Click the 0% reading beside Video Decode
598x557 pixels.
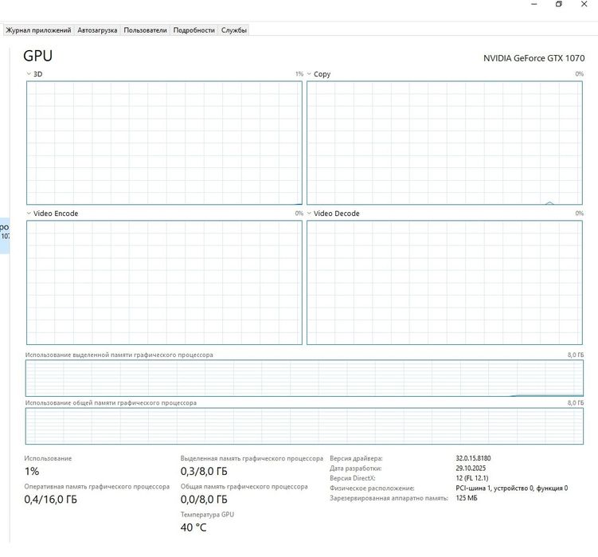pyautogui.click(x=580, y=213)
